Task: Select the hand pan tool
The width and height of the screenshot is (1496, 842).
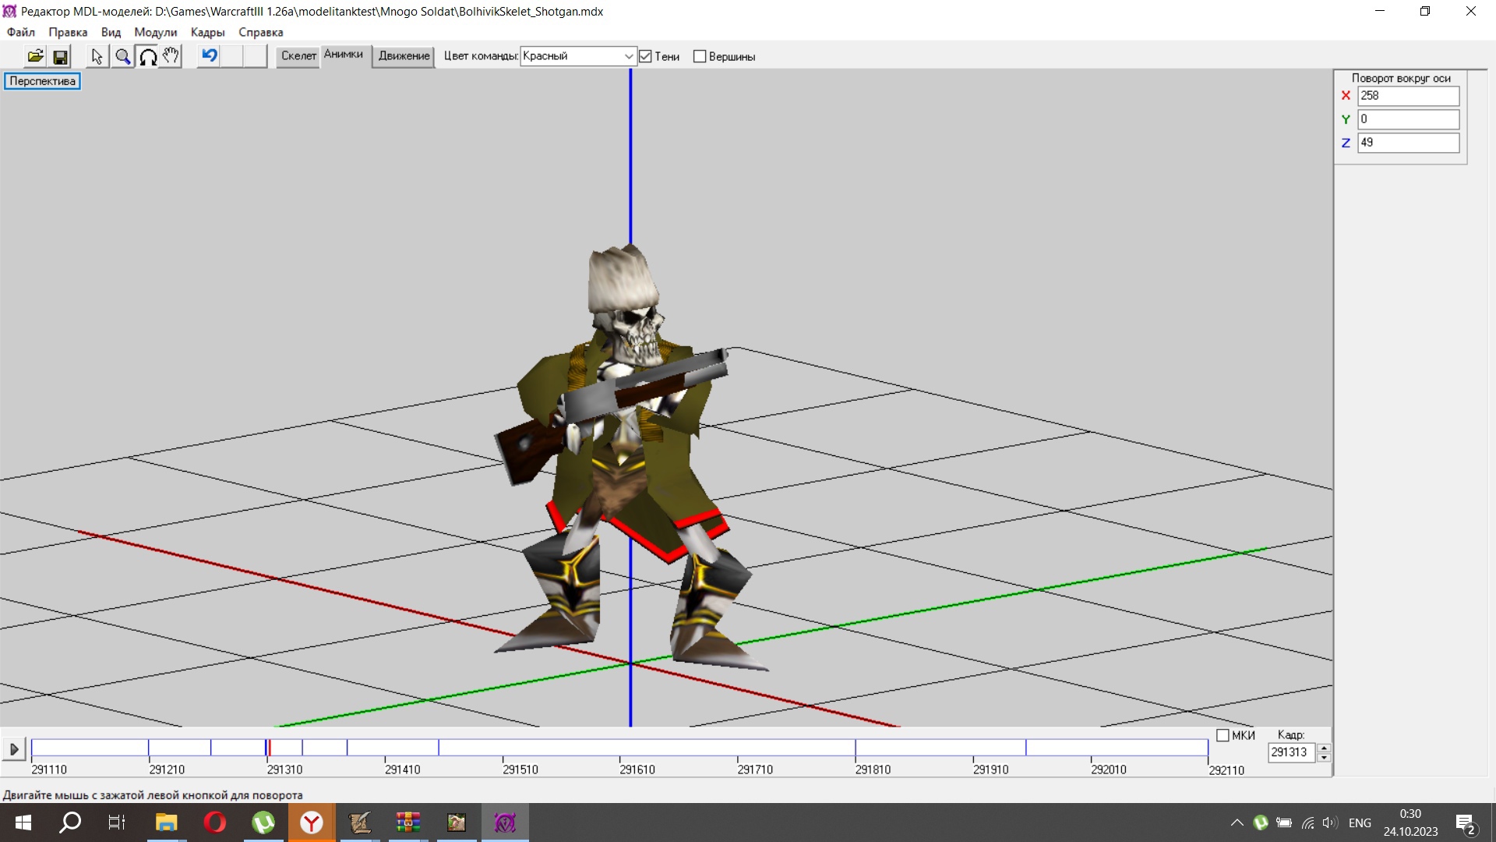Action: pyautogui.click(x=171, y=56)
